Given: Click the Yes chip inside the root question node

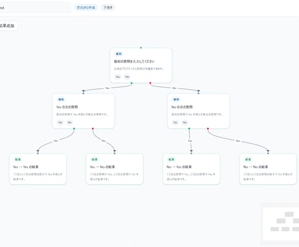Looking at the screenshot, I should click(118, 77).
